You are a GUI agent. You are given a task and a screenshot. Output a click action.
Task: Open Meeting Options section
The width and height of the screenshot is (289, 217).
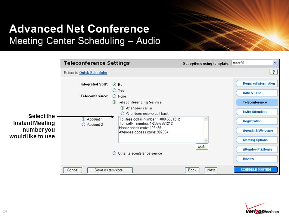click(257, 140)
